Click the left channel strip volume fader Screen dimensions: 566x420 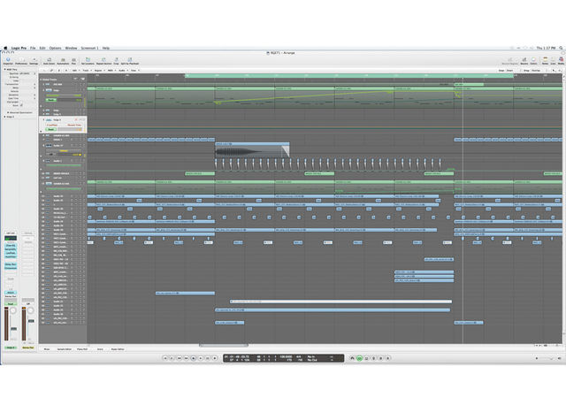[x=14, y=329]
